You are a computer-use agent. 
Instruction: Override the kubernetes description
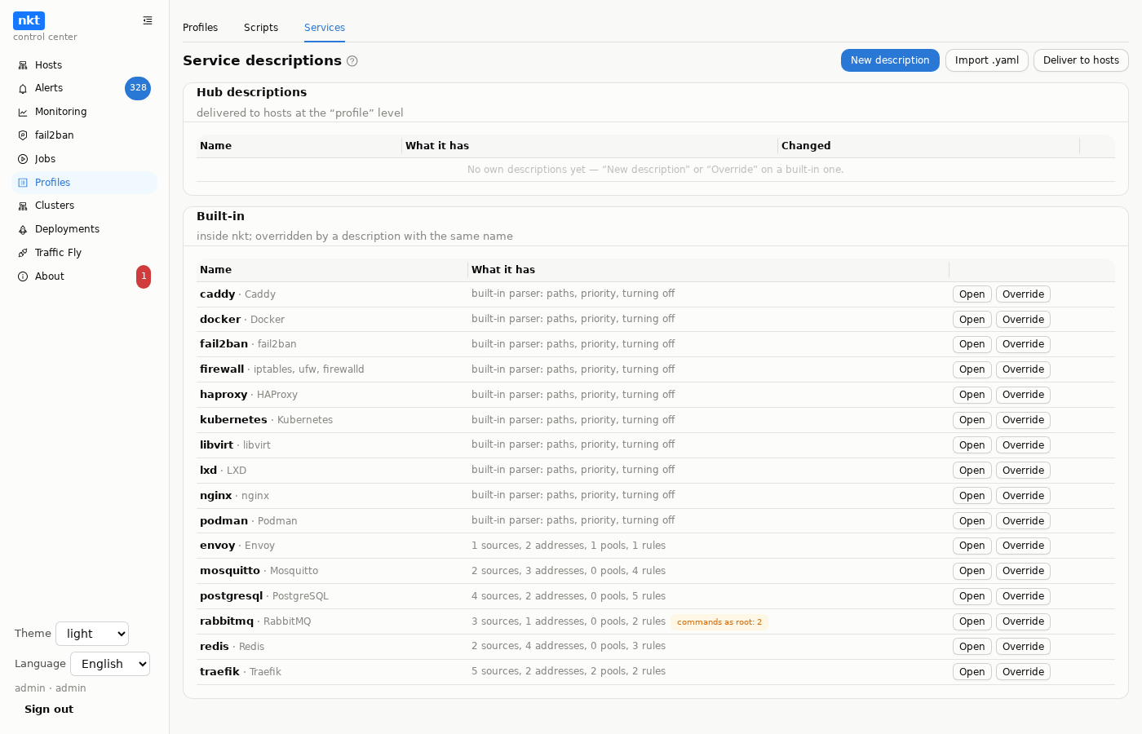1023,420
